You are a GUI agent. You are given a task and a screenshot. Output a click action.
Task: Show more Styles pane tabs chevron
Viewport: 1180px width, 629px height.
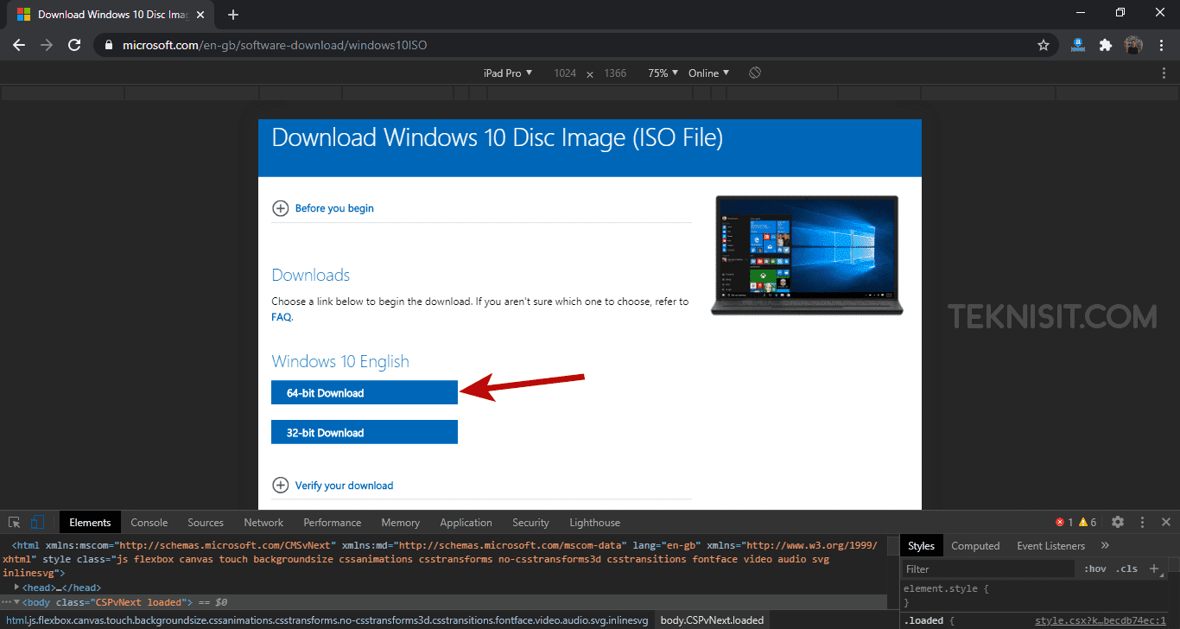pos(1105,545)
